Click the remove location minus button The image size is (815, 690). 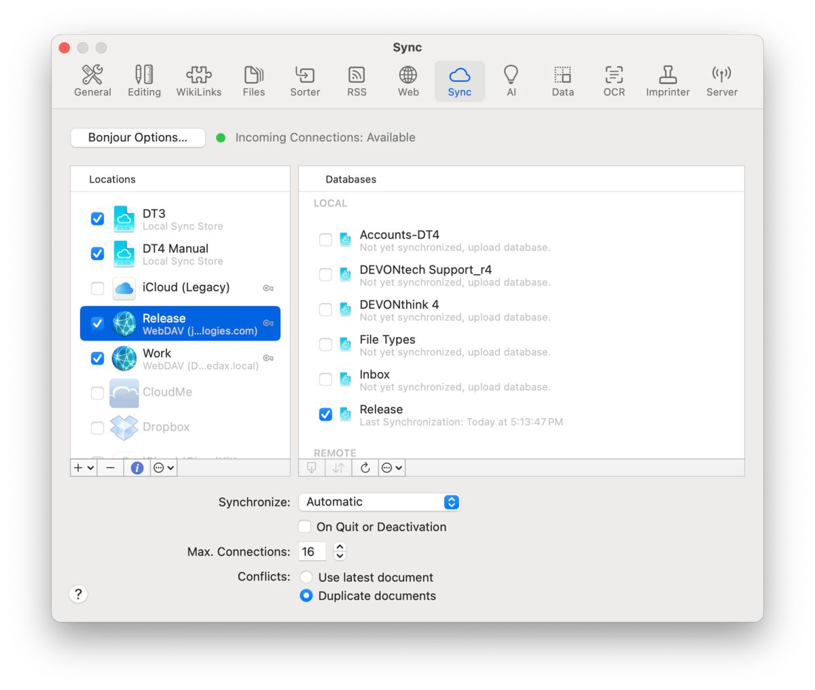pos(110,467)
